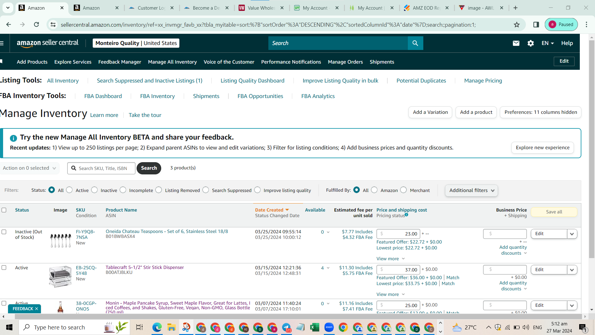Click the Add a Variation button
The width and height of the screenshot is (595, 335).
(x=430, y=112)
